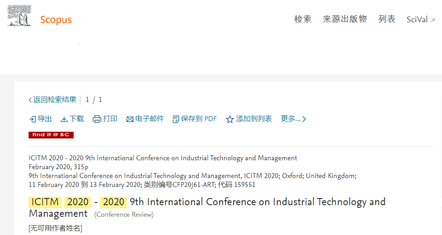Click the 1 / 1 result counter
This screenshot has width=442, height=235.
[94, 100]
